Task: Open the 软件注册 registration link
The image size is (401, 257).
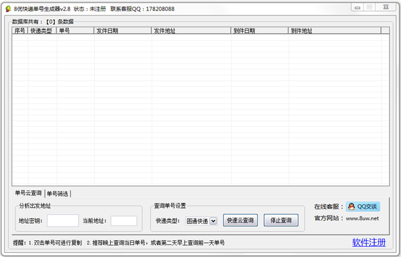Action: point(369,242)
